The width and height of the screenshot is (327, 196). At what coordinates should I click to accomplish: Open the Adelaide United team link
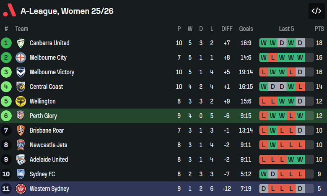click(x=49, y=159)
